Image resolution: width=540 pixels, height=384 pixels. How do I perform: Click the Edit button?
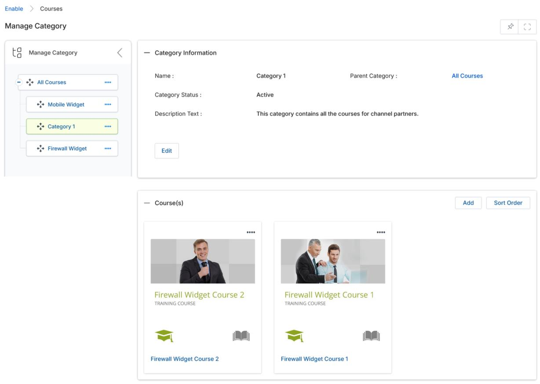tap(167, 151)
